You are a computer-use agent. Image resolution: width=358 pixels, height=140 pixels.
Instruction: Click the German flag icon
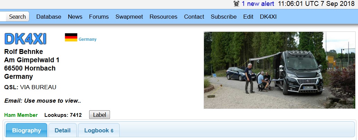click(x=71, y=37)
